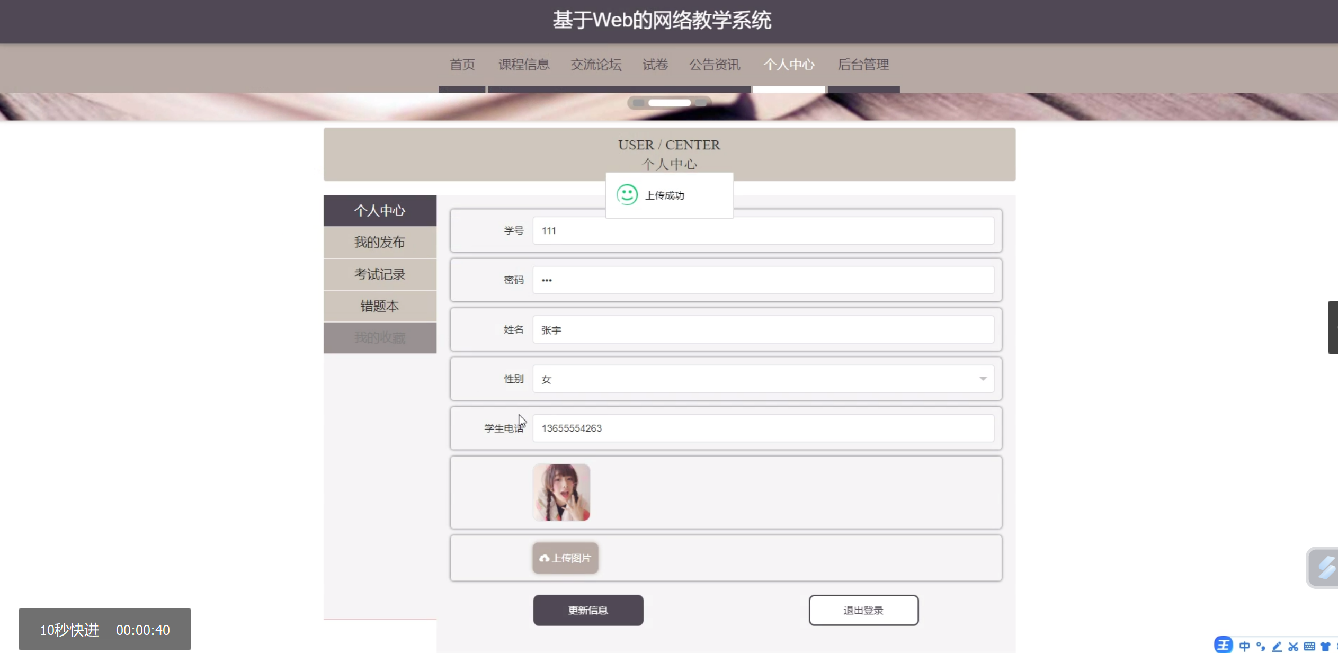Click the 学生电话 input field

[763, 428]
